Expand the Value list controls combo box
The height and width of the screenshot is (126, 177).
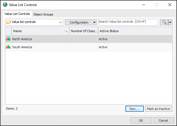coord(61,22)
